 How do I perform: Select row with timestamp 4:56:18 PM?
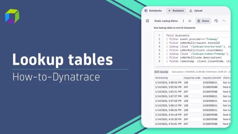click(x=192, y=115)
